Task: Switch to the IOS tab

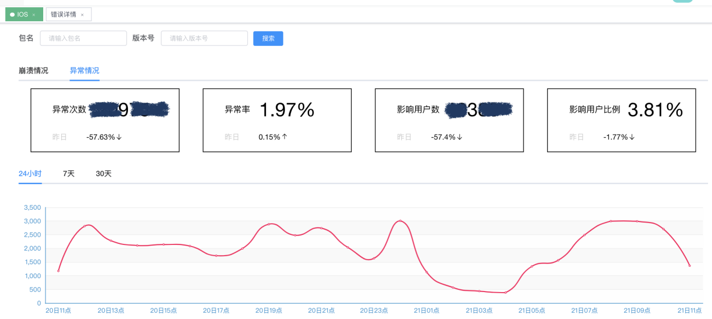Action: 24,15
